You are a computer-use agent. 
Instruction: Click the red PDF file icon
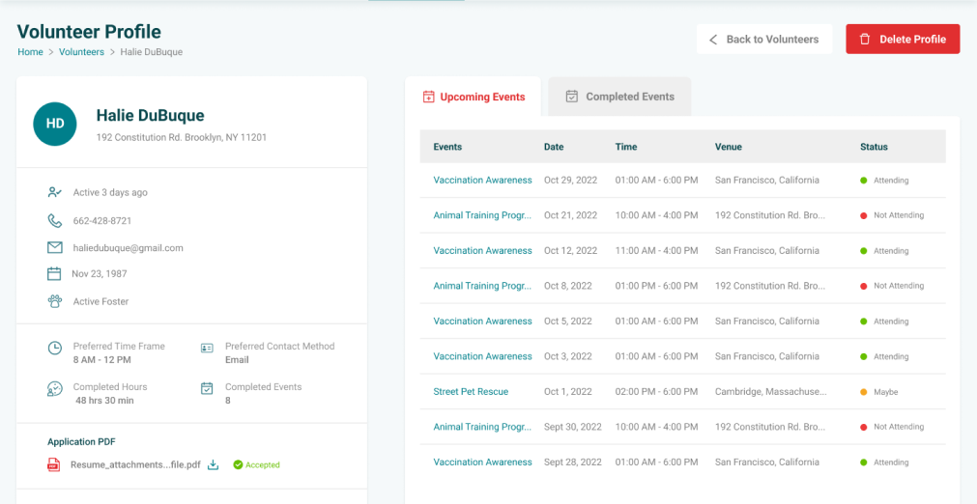click(x=54, y=464)
